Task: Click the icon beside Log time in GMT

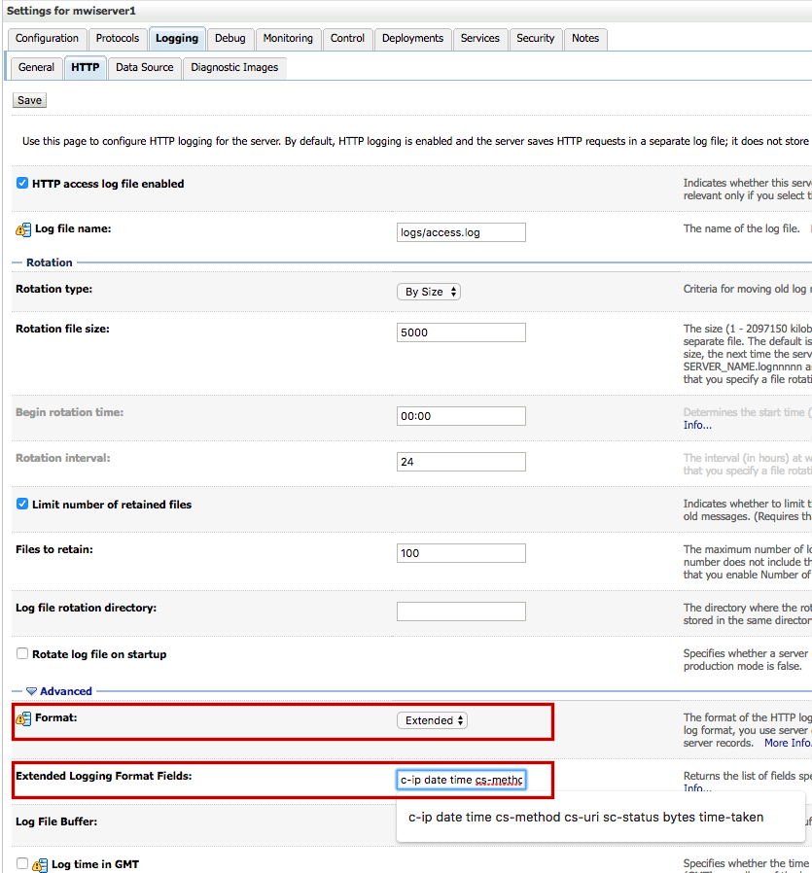Action: click(x=40, y=864)
